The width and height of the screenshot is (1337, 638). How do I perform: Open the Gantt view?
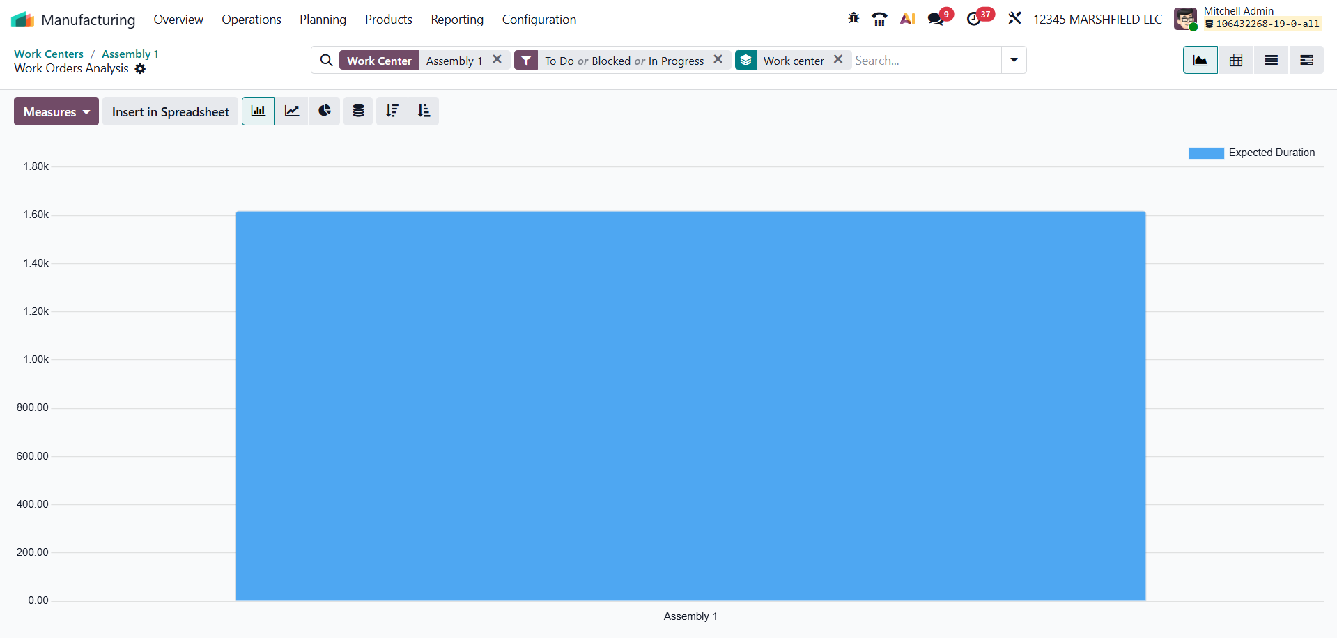point(1306,61)
